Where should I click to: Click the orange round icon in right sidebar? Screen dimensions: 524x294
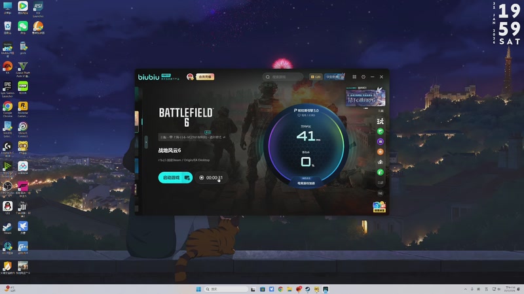[x=381, y=152]
